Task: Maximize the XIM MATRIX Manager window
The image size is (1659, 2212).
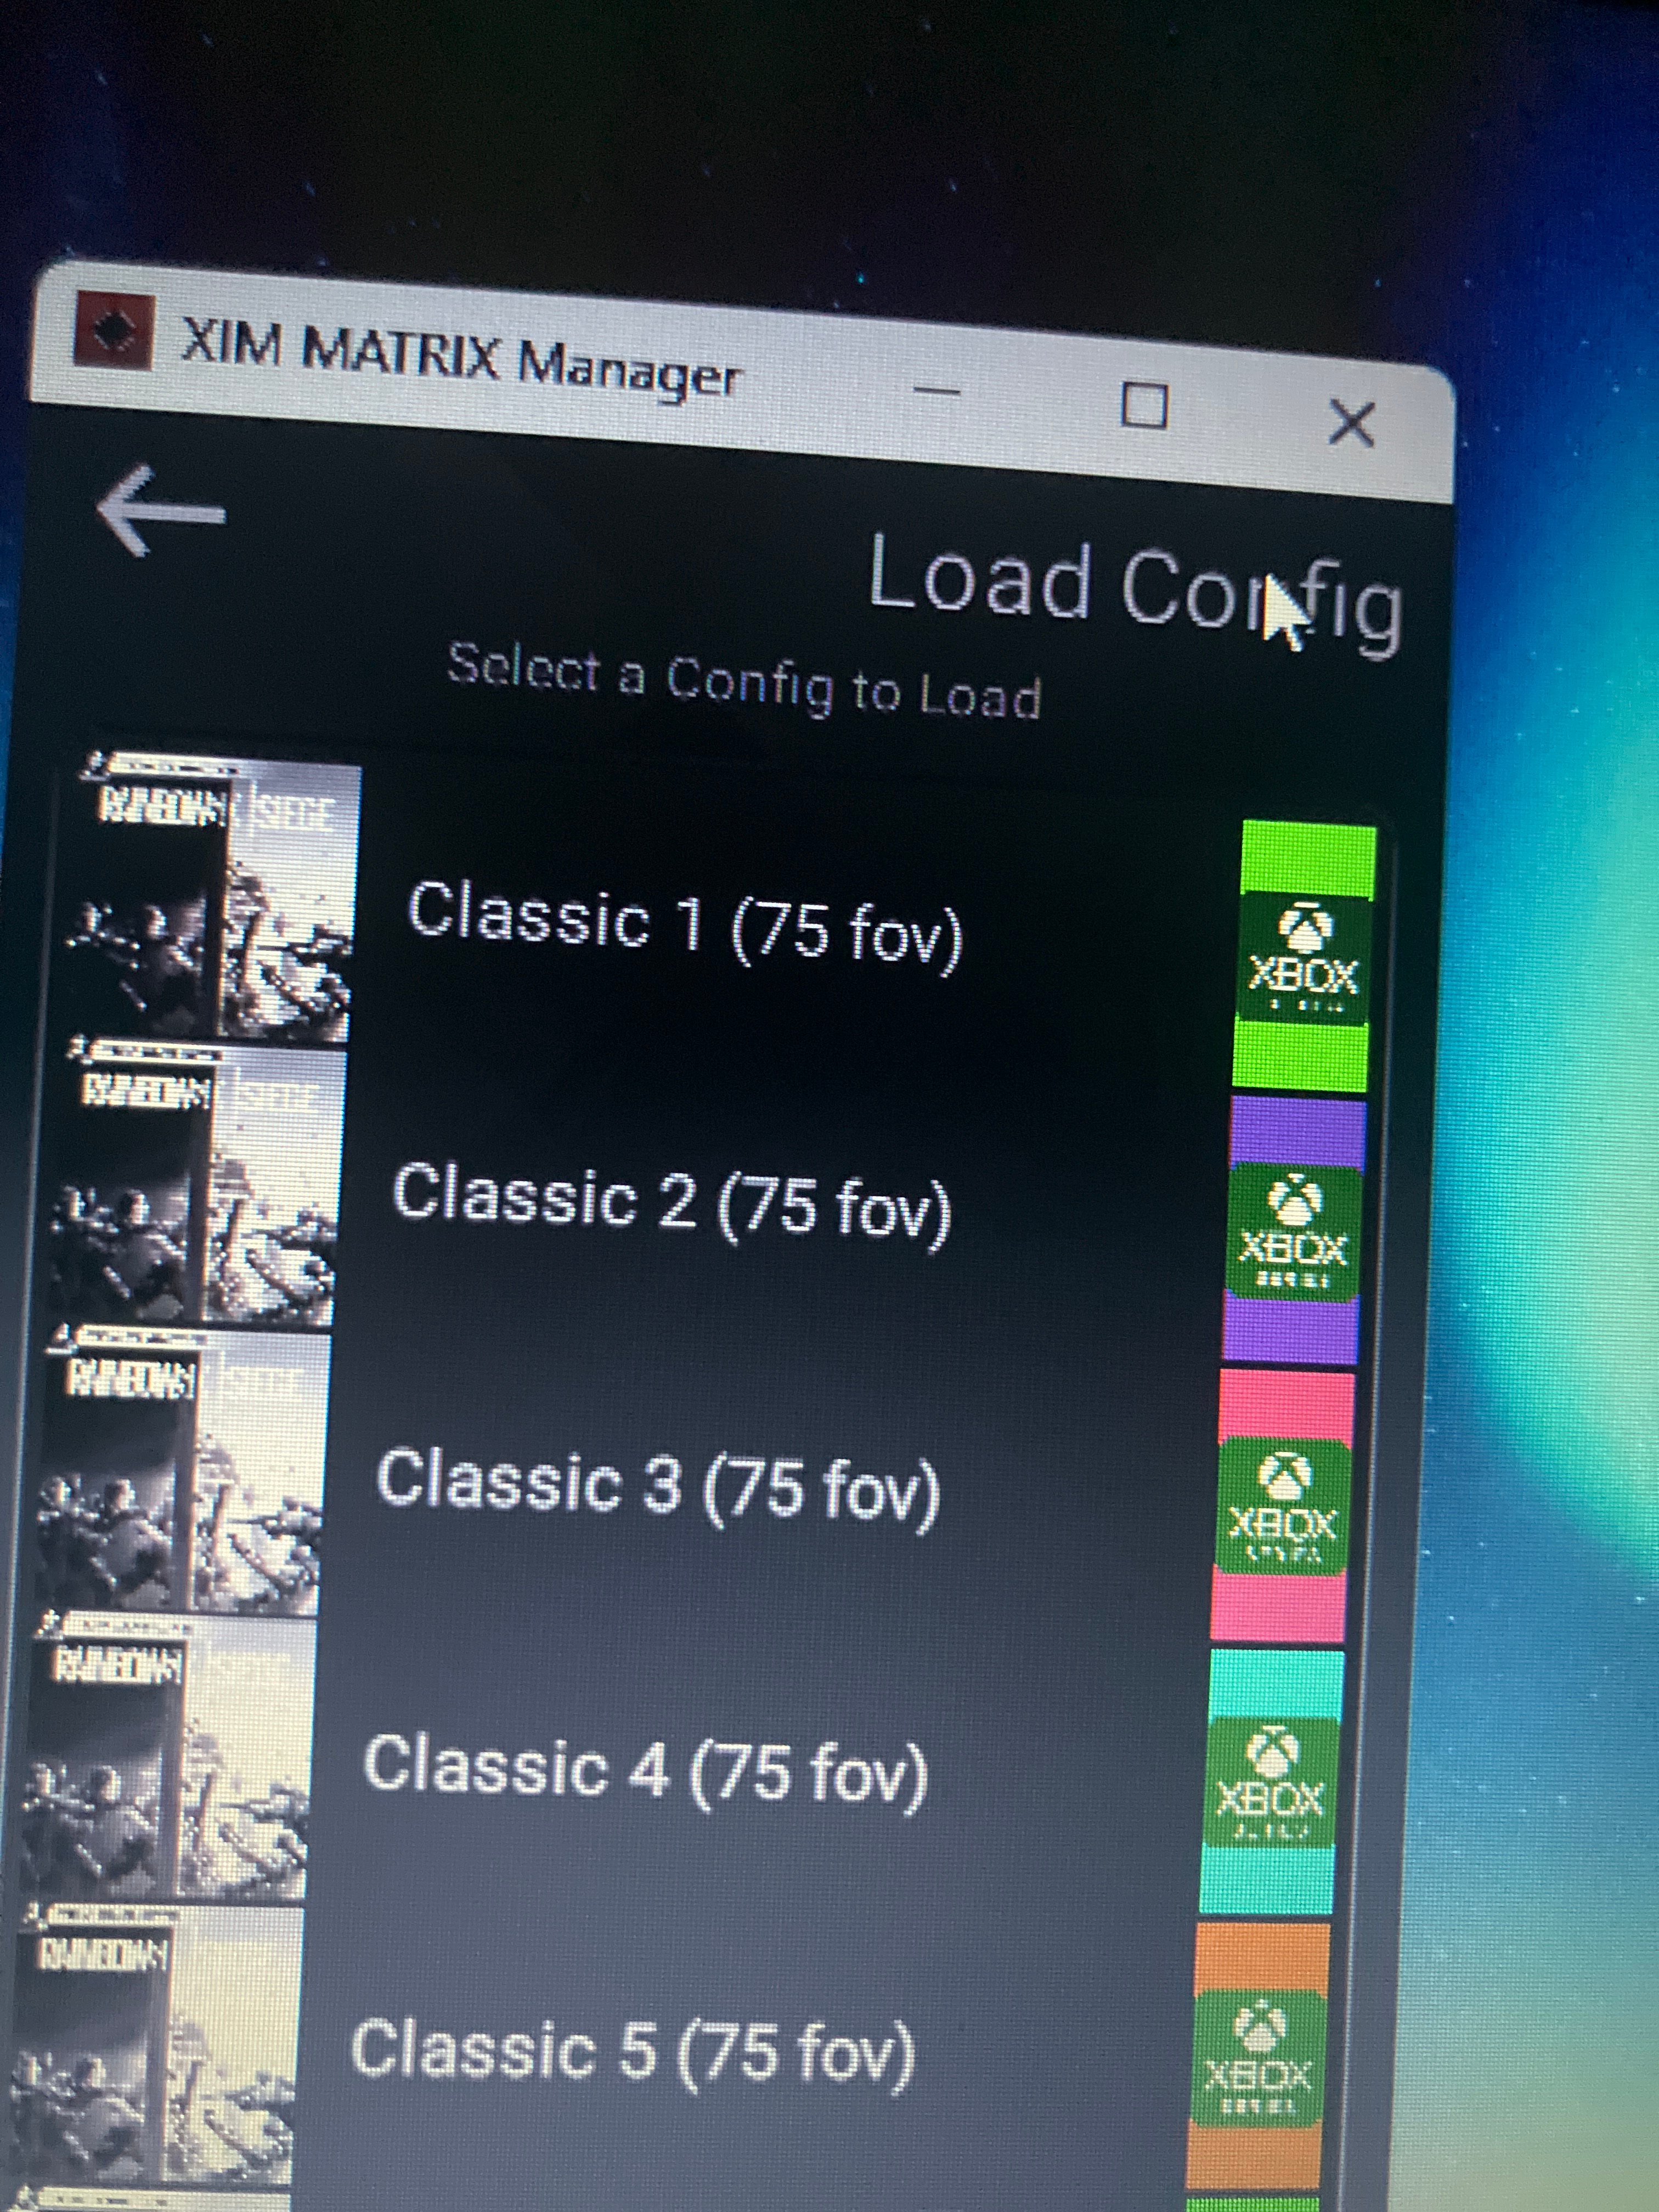Action: pos(1144,407)
